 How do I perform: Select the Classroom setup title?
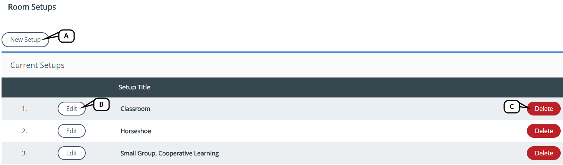coord(135,109)
